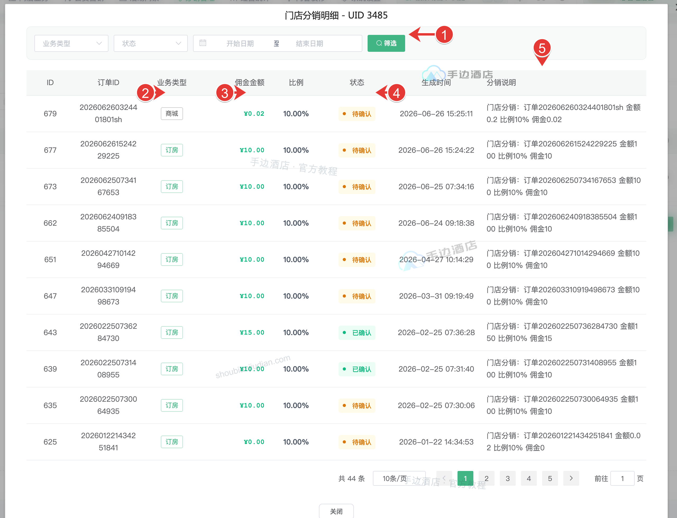Click 待确认 status in row 625

pos(357,442)
